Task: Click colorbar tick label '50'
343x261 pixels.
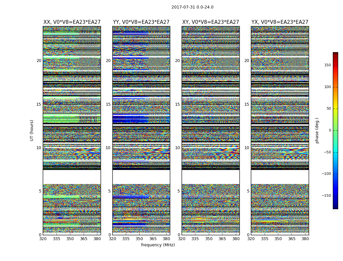Action: [x=329, y=109]
